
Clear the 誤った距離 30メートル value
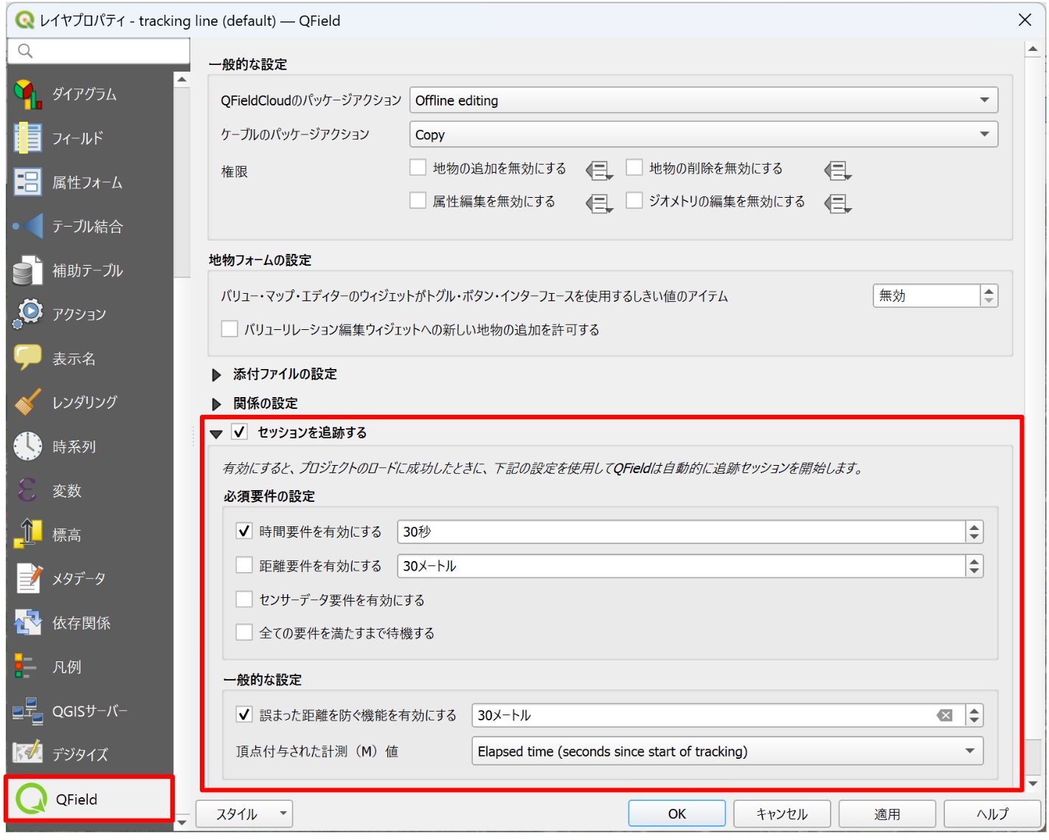point(944,715)
